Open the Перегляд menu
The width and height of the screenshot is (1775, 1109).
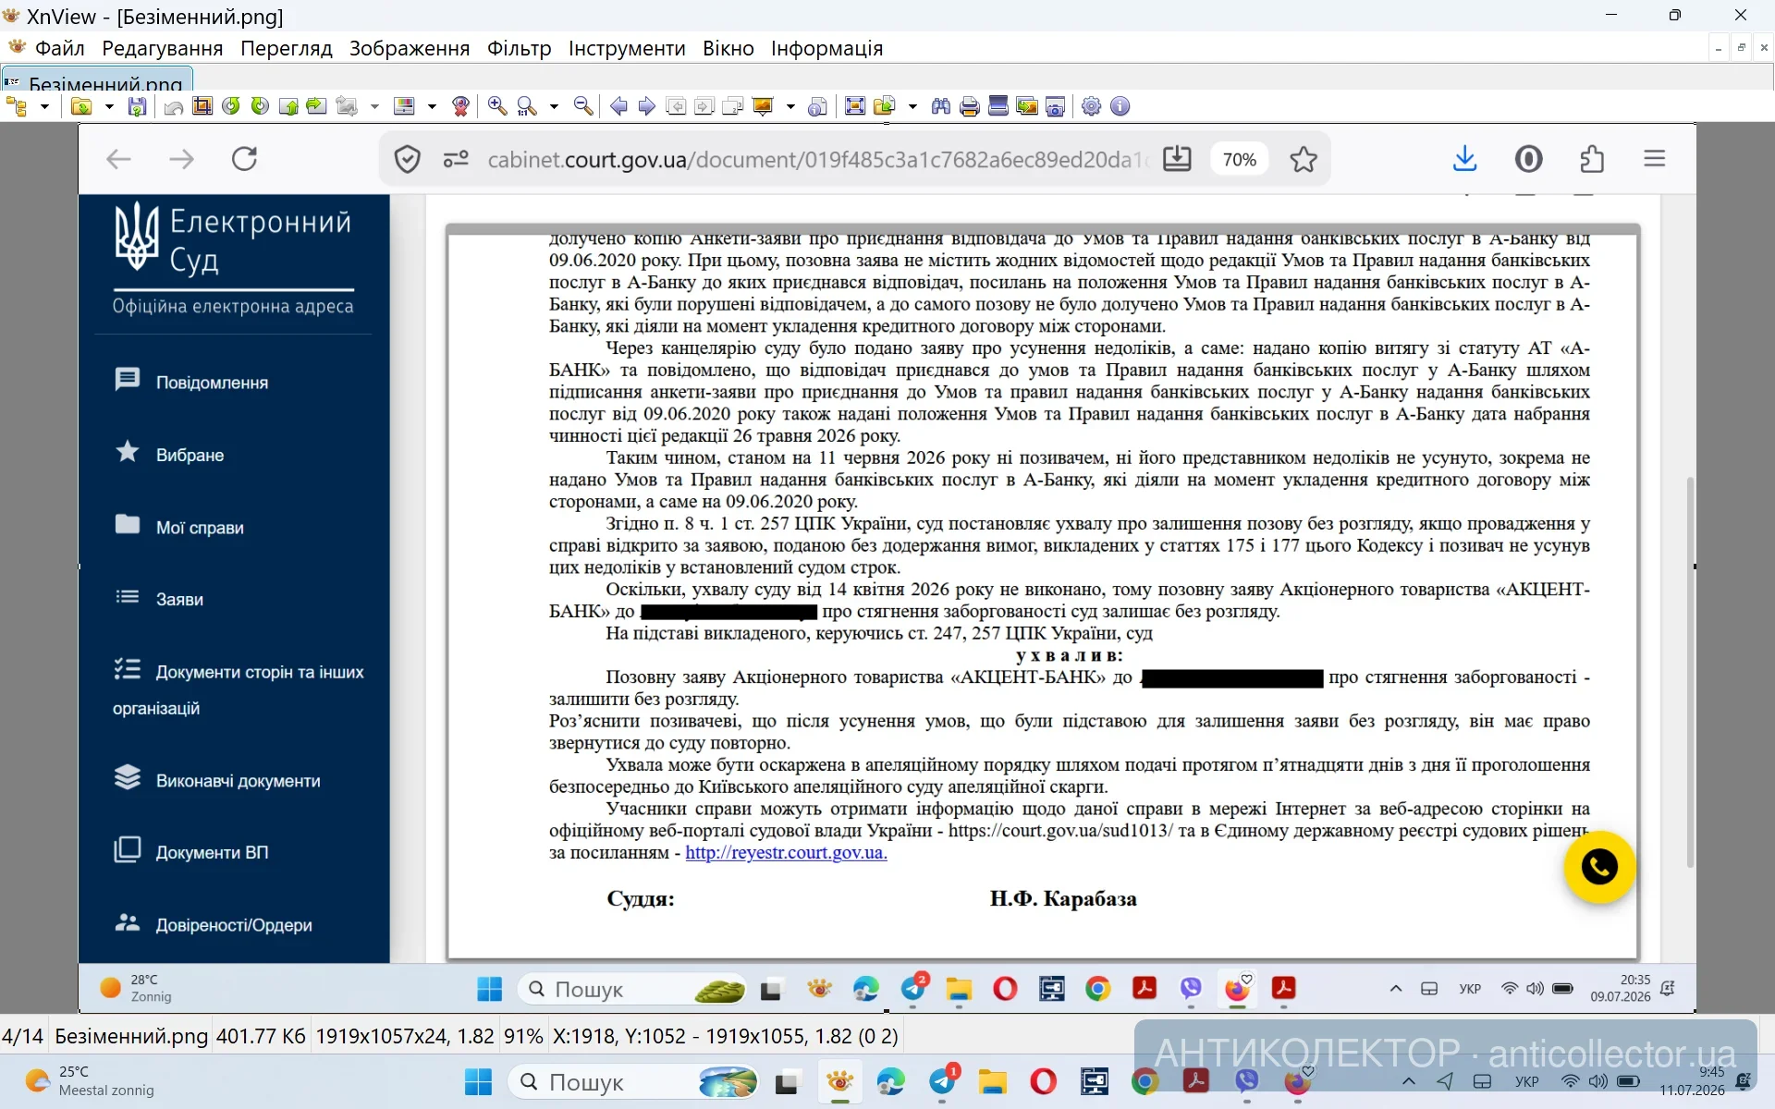(287, 48)
